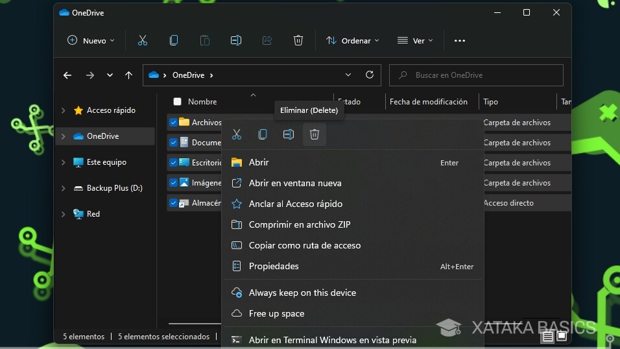Expand the address bar history dropdown
Screen dimensions: 620x349
click(x=348, y=75)
